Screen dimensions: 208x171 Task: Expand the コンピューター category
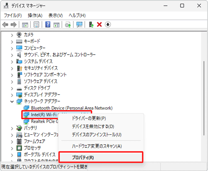pyautogui.click(x=12, y=48)
